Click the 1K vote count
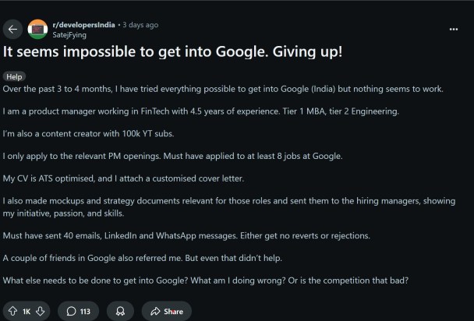 pyautogui.click(x=27, y=312)
